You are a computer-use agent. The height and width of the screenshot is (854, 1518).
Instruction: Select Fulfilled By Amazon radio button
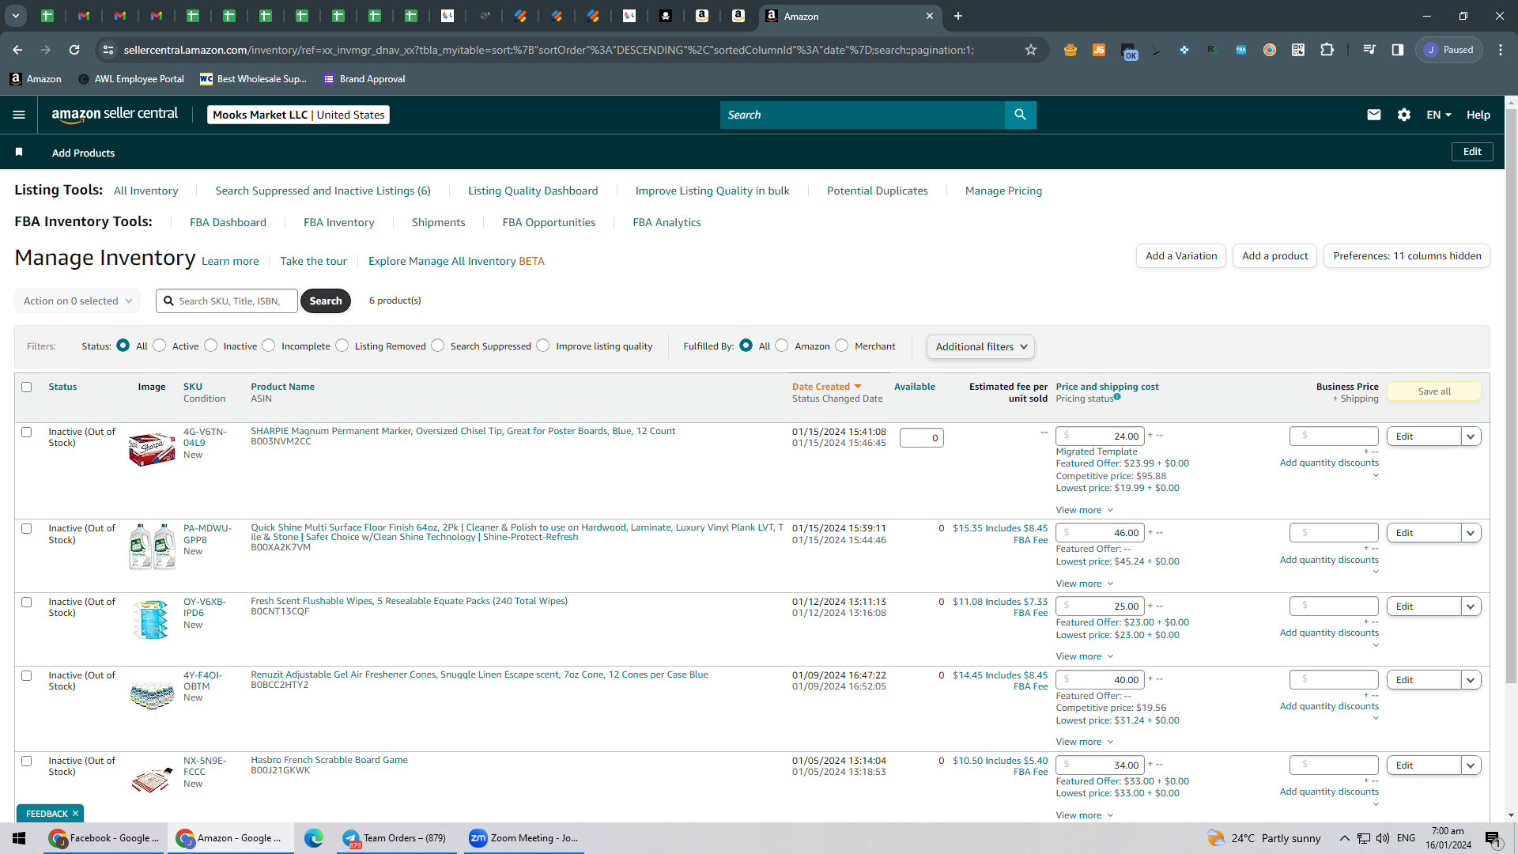[x=782, y=346]
